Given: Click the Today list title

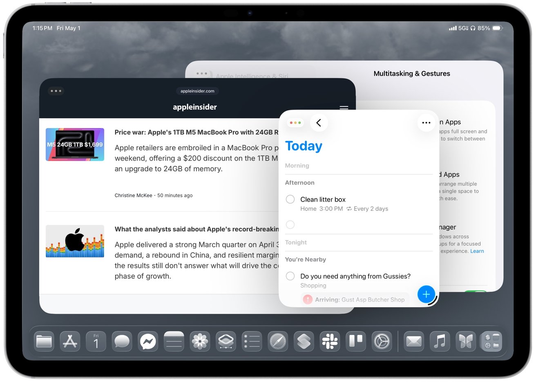Looking at the screenshot, I should click(304, 146).
